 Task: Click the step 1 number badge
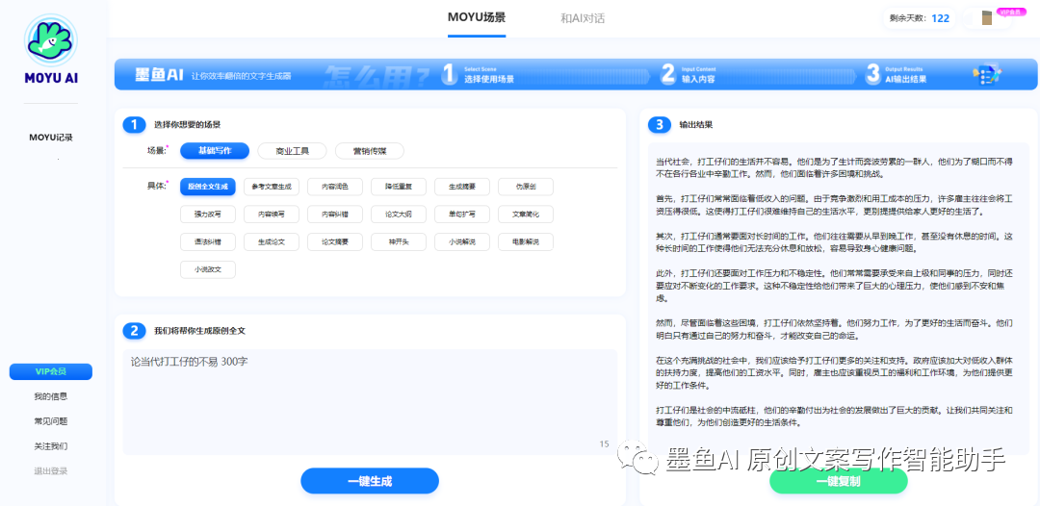click(134, 124)
